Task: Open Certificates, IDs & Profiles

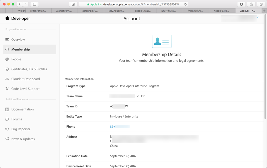Action: [x=29, y=69]
